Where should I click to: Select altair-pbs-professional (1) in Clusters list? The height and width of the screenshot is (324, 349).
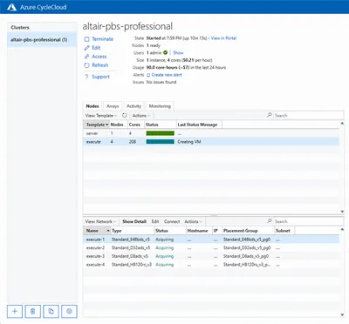point(42,39)
